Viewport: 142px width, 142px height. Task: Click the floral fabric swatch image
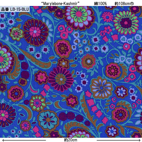pyautogui.click(x=71, y=72)
